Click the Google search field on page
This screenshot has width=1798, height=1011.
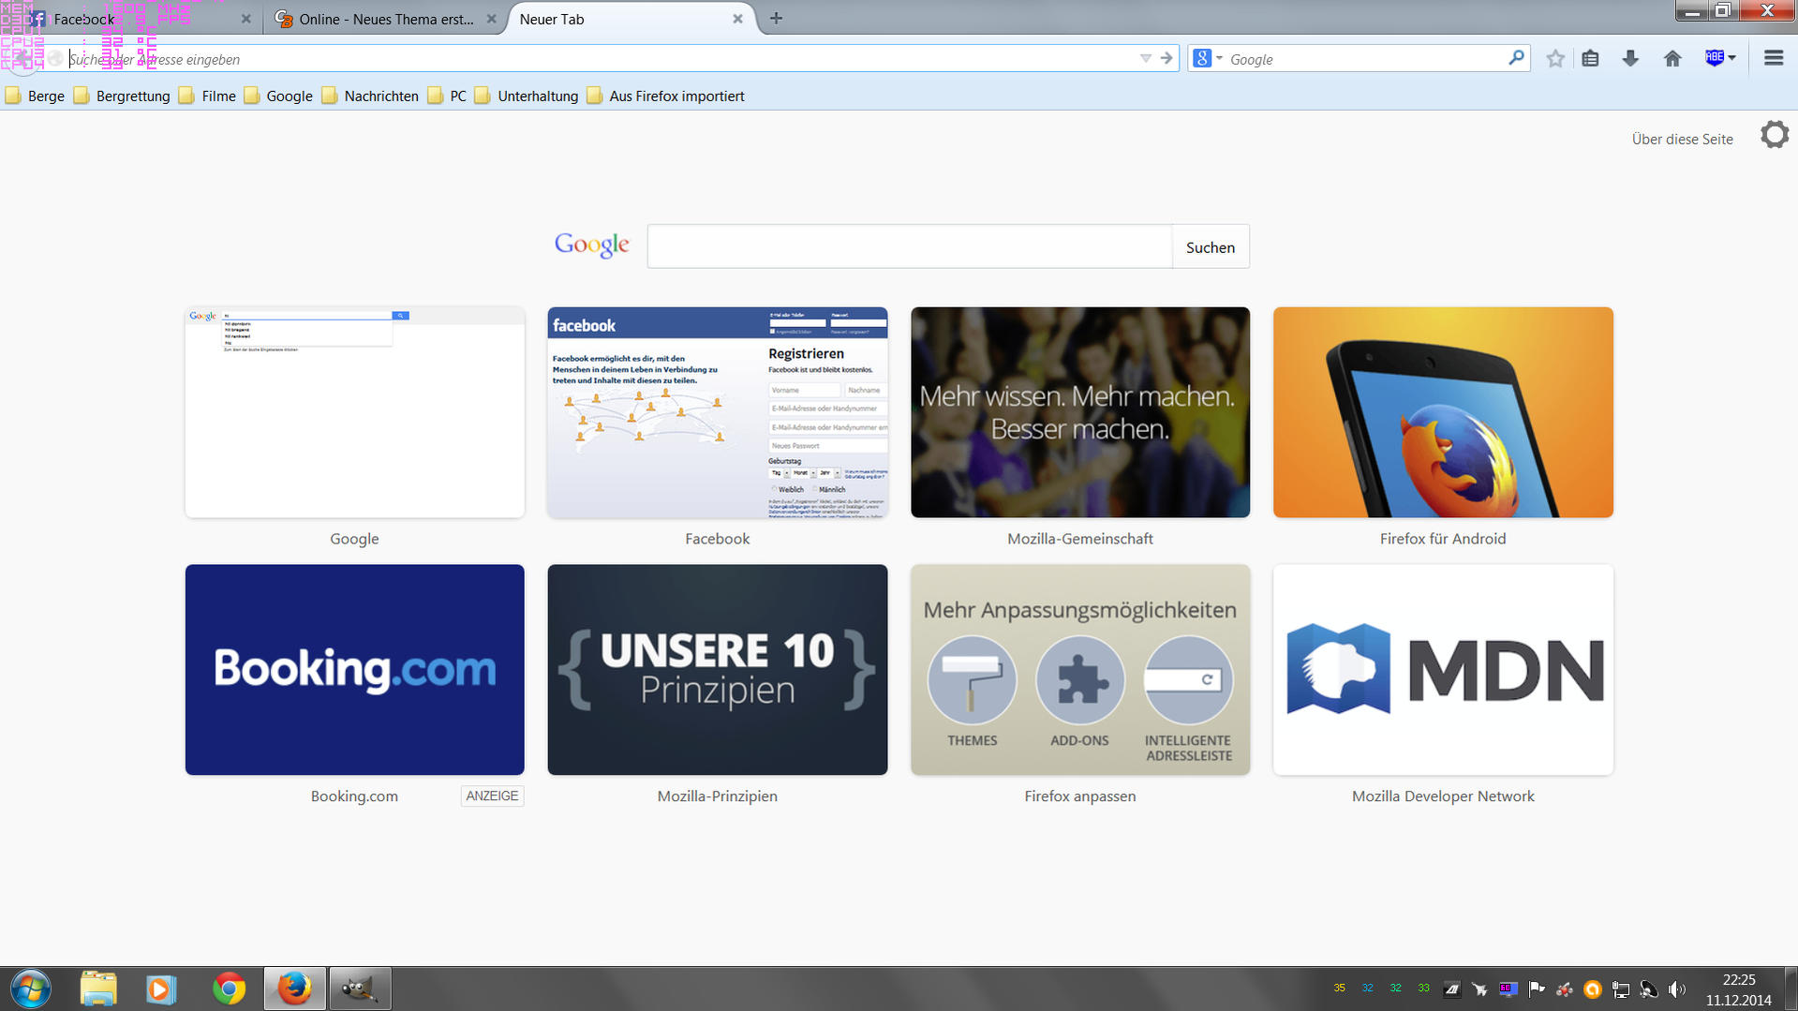pyautogui.click(x=910, y=246)
